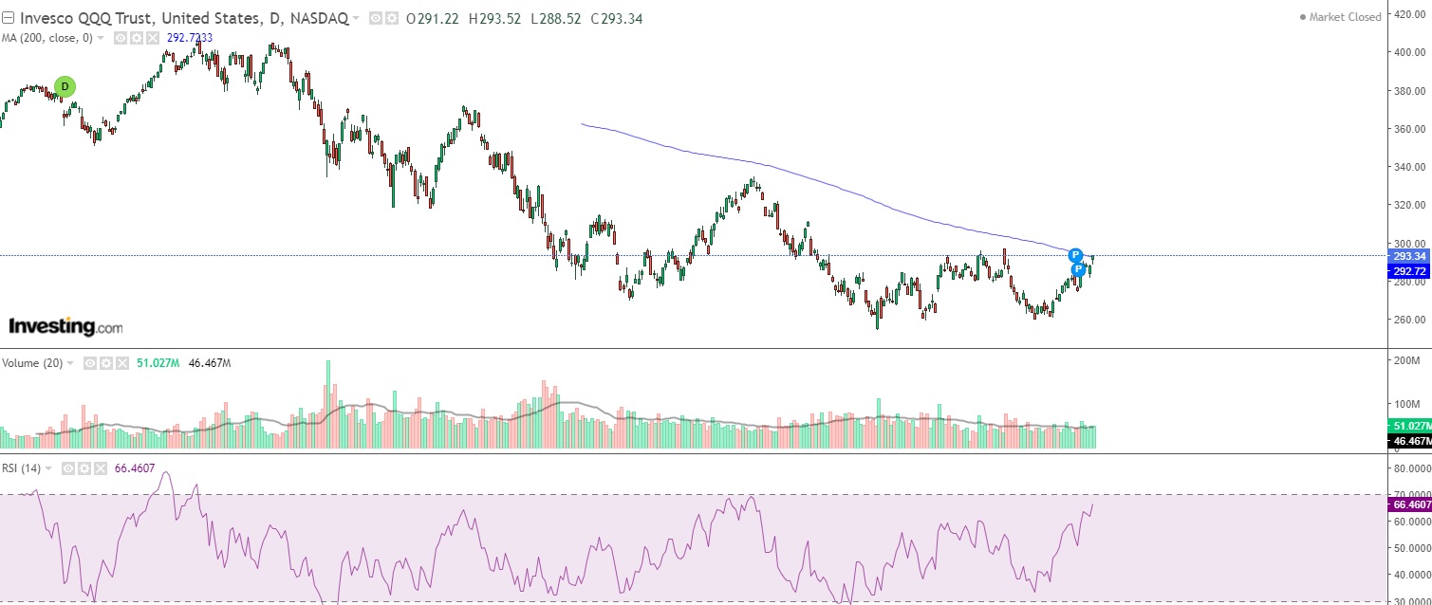Expand the dropdown arrow beside Volume (20)
Viewport: 1432px width, 605px height.
click(70, 363)
